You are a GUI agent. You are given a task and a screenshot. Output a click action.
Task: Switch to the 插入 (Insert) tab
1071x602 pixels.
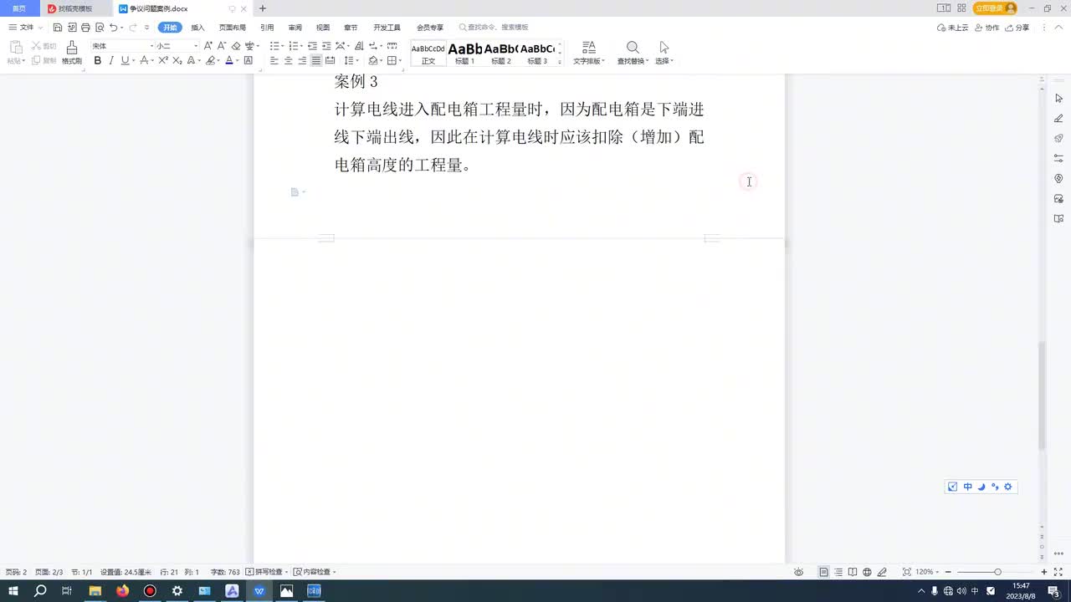coord(197,28)
